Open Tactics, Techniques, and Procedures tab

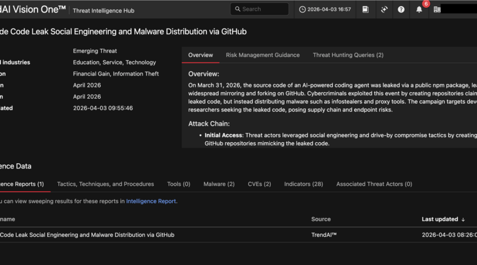click(106, 184)
